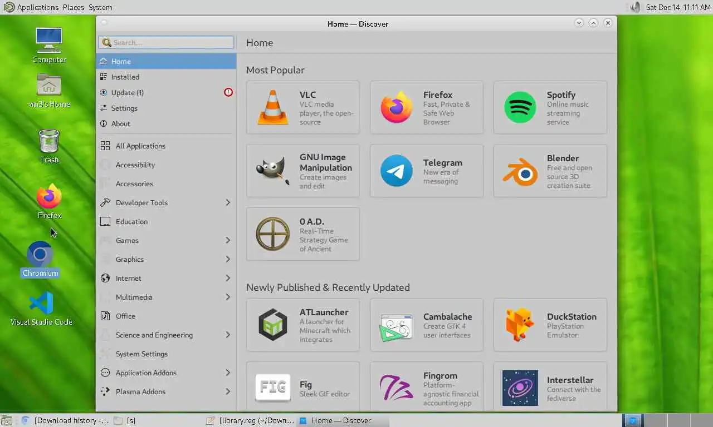The width and height of the screenshot is (713, 427).
Task: Open vm3's Home folder icon
Action: (x=49, y=86)
